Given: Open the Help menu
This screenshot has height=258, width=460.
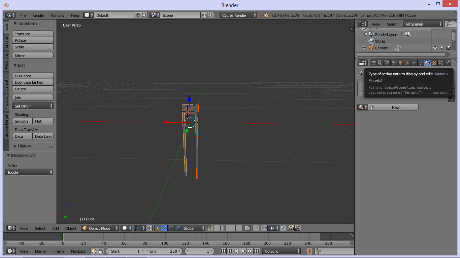Looking at the screenshot, I should [75, 15].
